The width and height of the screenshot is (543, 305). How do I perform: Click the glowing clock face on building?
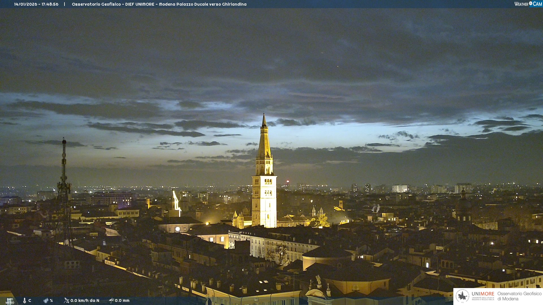pyautogui.click(x=177, y=229)
